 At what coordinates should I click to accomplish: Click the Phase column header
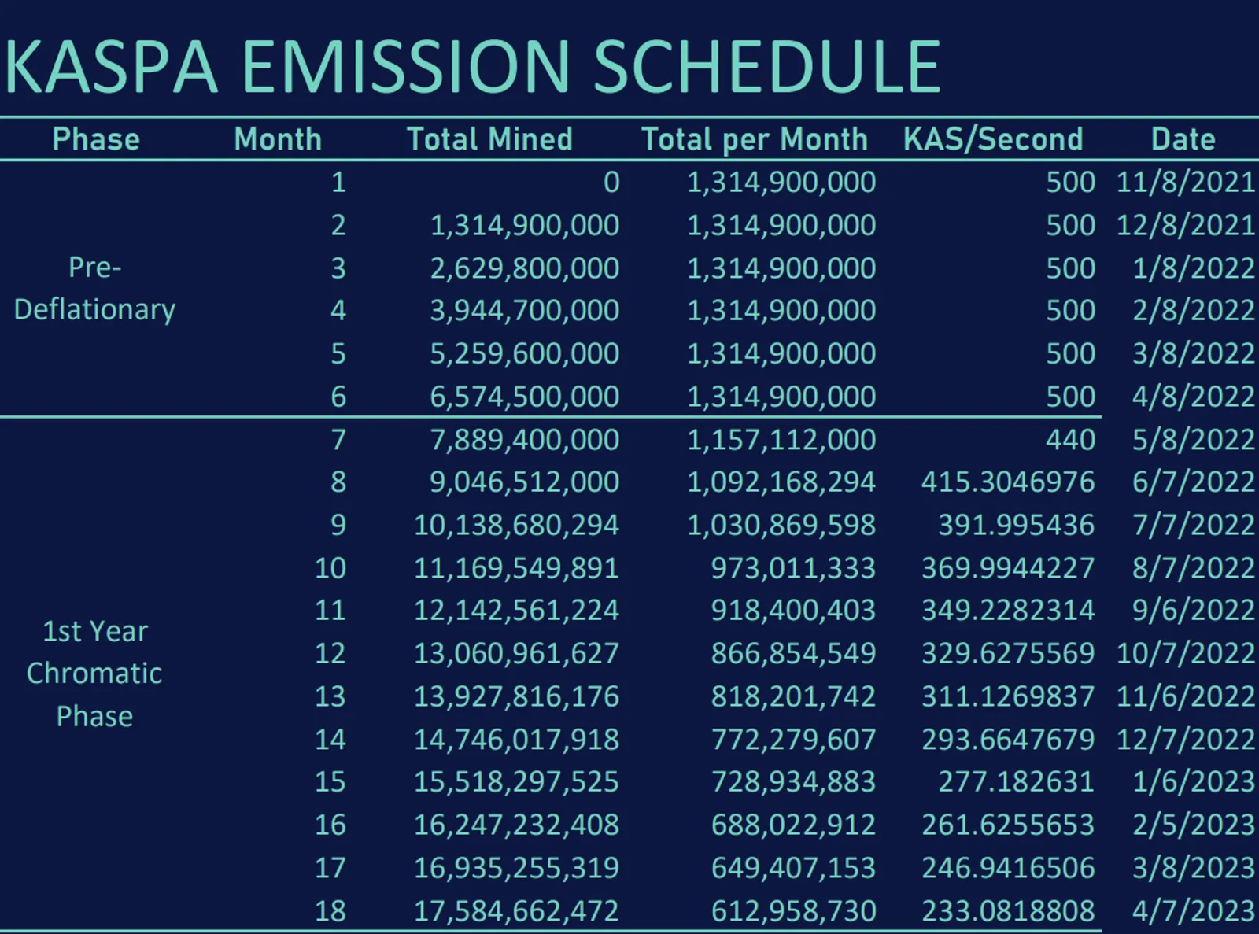click(96, 139)
